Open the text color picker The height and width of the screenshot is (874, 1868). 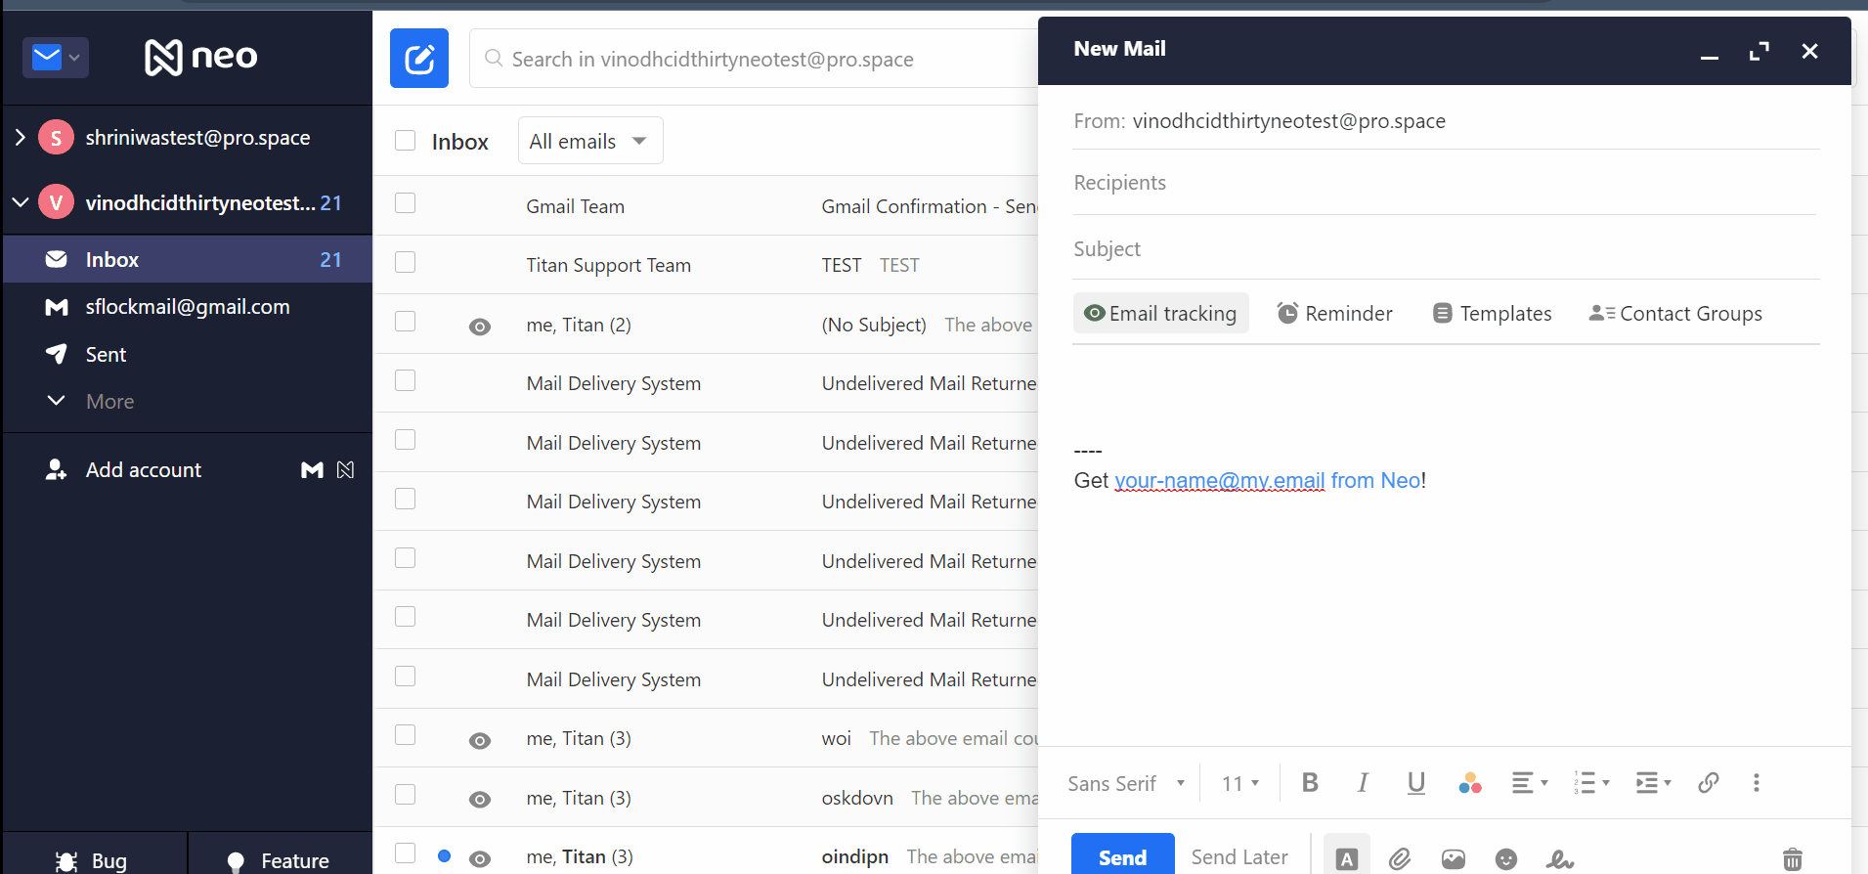click(1468, 782)
